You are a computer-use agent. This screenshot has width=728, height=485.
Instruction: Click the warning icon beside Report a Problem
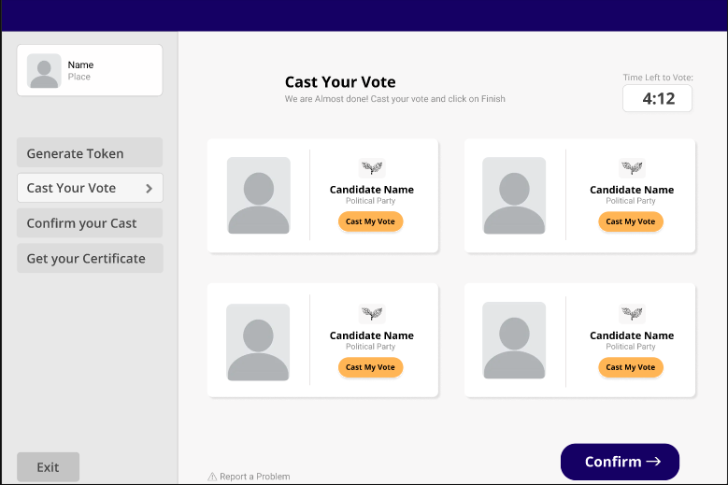[212, 477]
